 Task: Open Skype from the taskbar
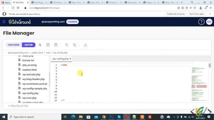coord(119,117)
